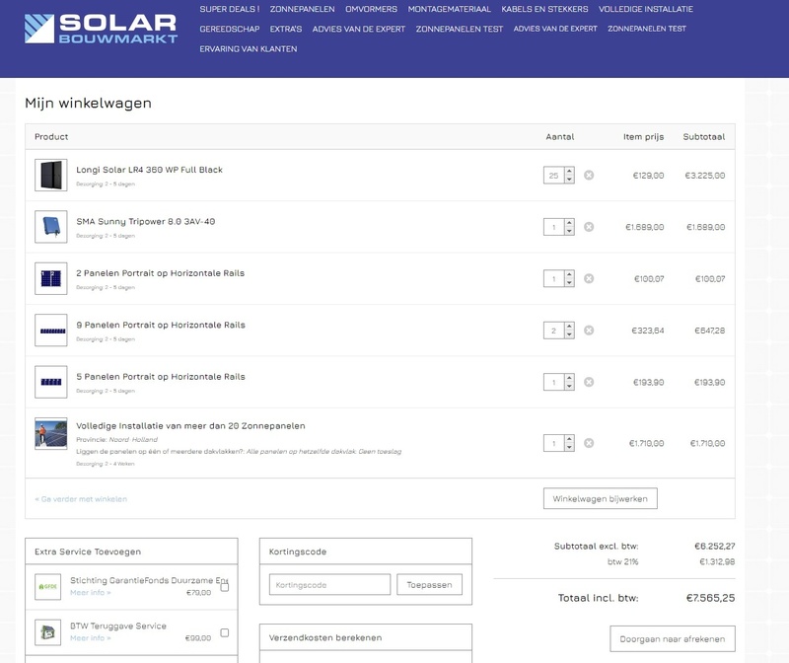789x663 pixels.
Task: Click quantity field of Longi Solar panels
Action: [554, 176]
